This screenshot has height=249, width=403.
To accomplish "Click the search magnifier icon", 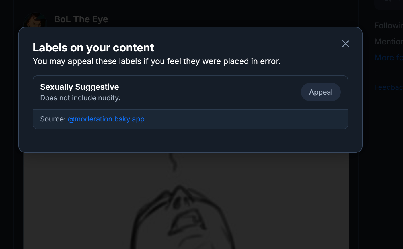I will pyautogui.click(x=388, y=1).
